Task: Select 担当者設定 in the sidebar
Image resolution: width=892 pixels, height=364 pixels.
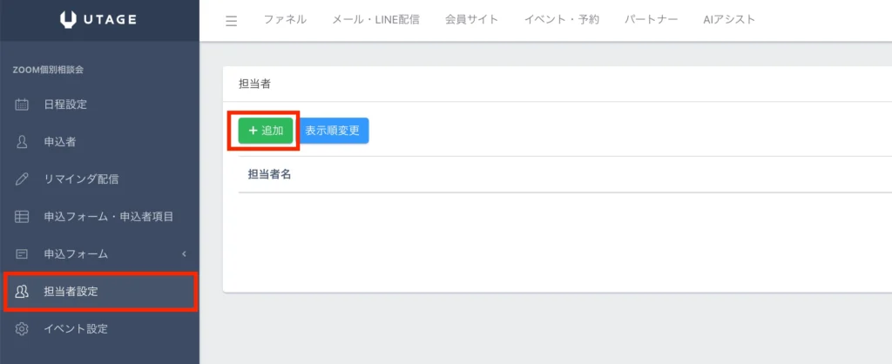Action: (99, 292)
